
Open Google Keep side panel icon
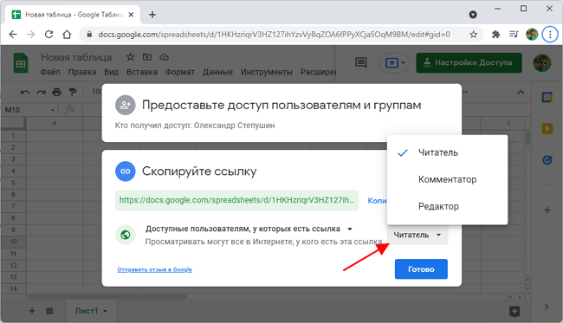pyautogui.click(x=547, y=128)
